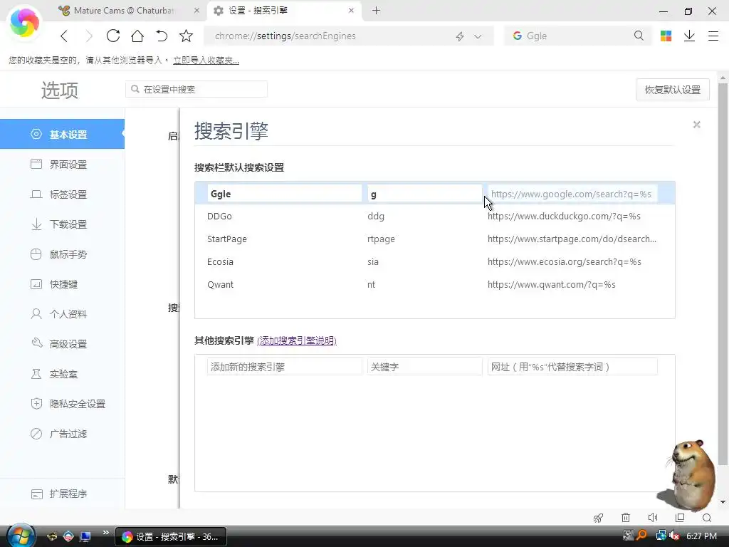Click restore default settings button
729x547 pixels.
click(672, 90)
